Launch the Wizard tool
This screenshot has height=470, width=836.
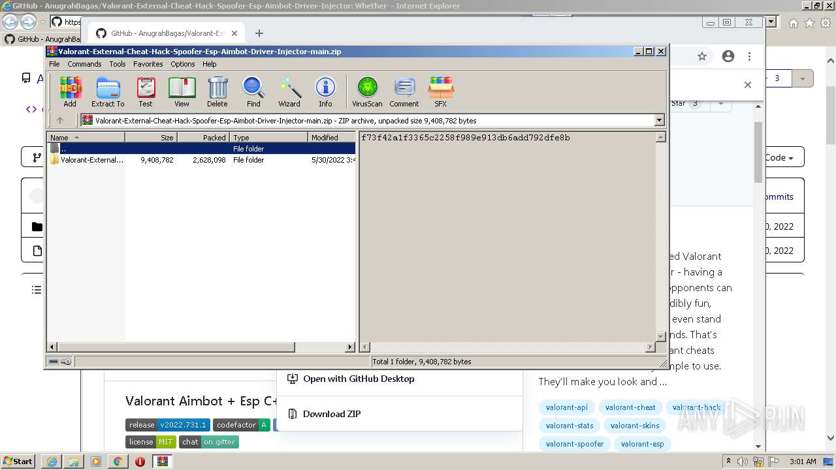[x=289, y=91]
